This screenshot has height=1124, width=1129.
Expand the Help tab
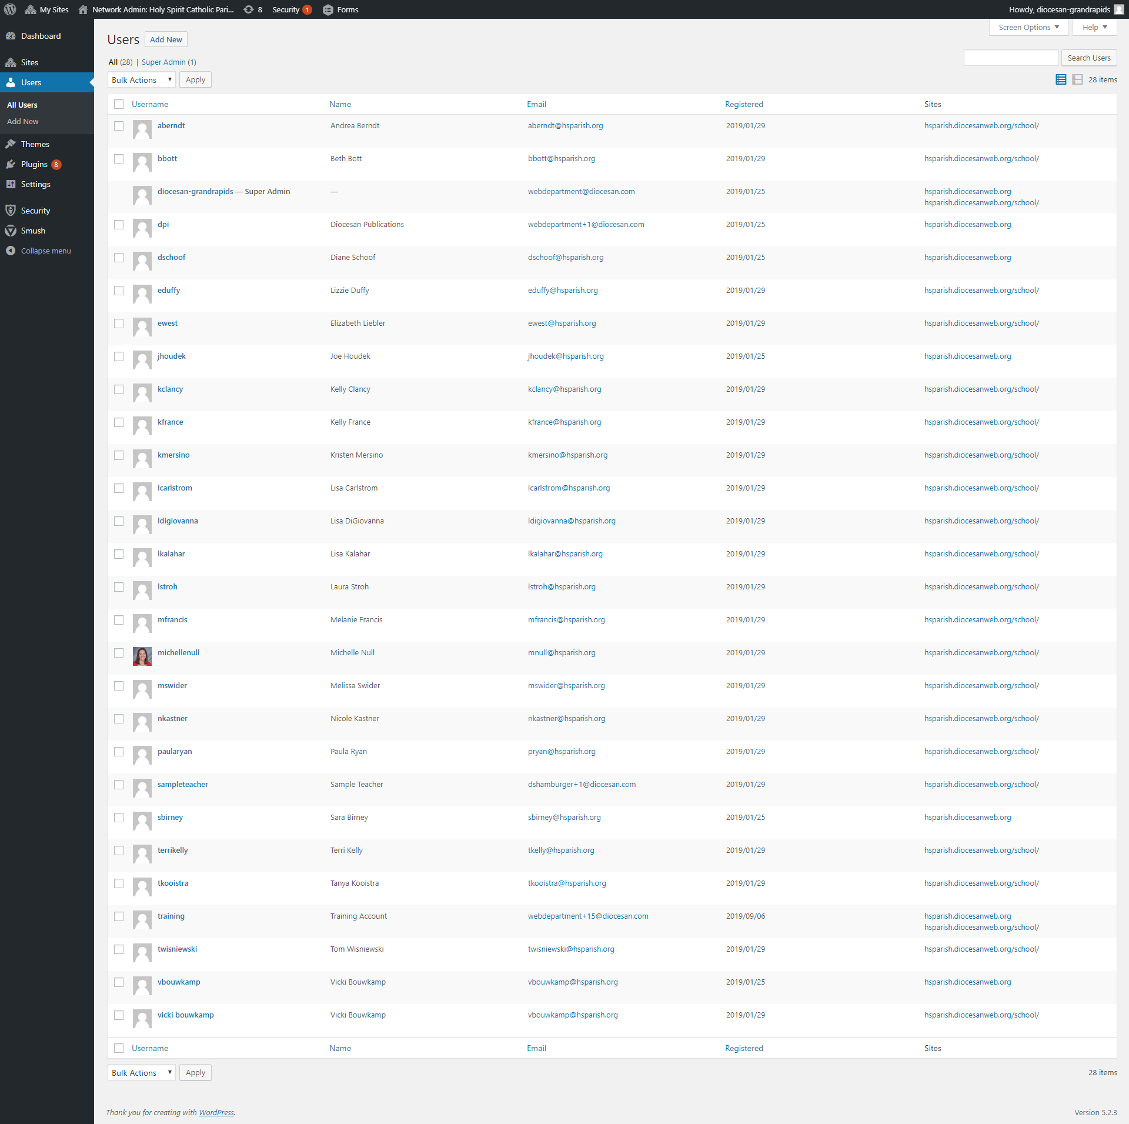[1094, 27]
